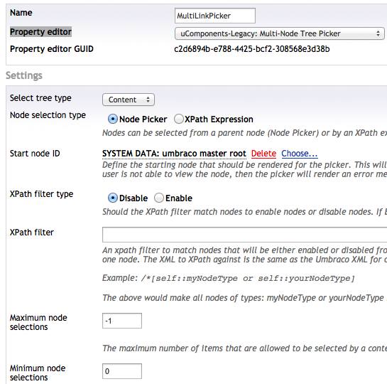Open the Property editor dropdown
Image resolution: width=387 pixels, height=384 pixels.
click(279, 33)
